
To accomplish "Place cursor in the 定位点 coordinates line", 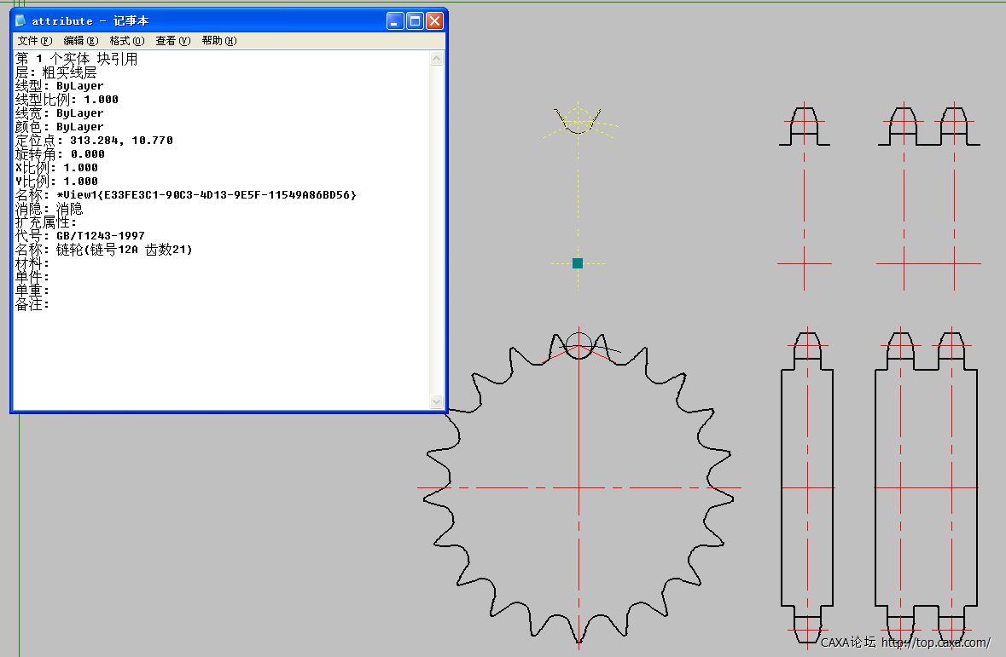I will (94, 141).
